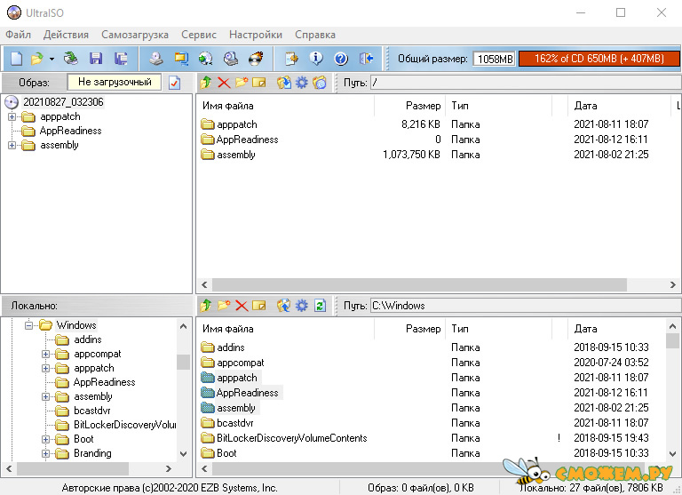682x495 pixels.
Task: Select root node 20210827_032306 in image tree
Action: point(63,102)
